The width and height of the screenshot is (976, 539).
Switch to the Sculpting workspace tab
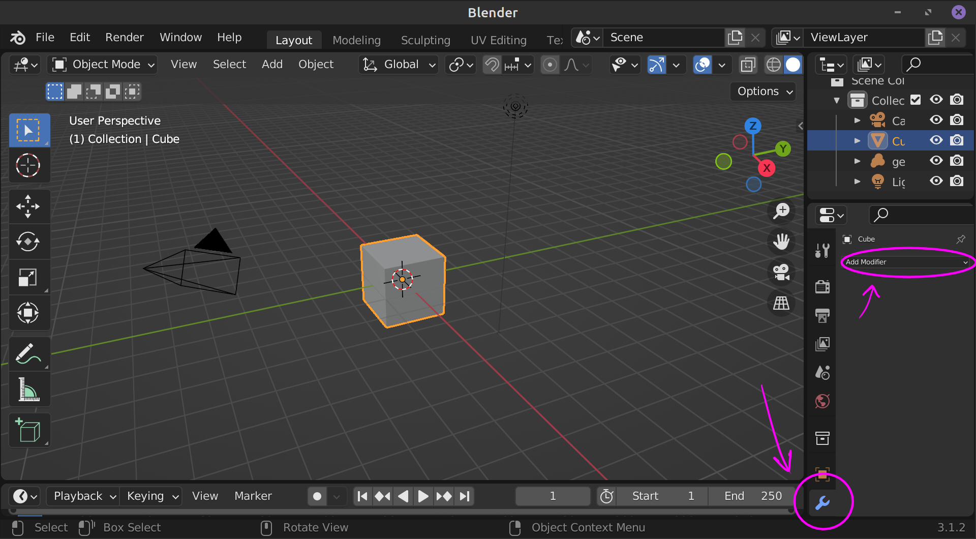[425, 40]
